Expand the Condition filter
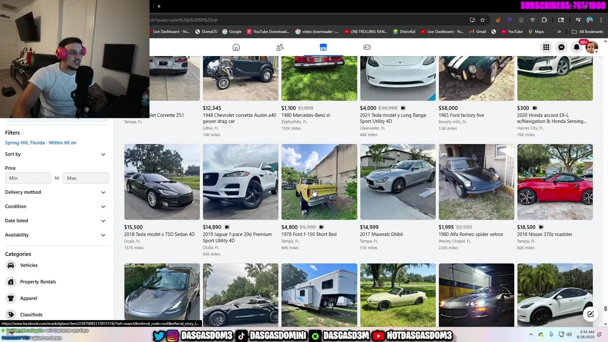 tap(57, 207)
